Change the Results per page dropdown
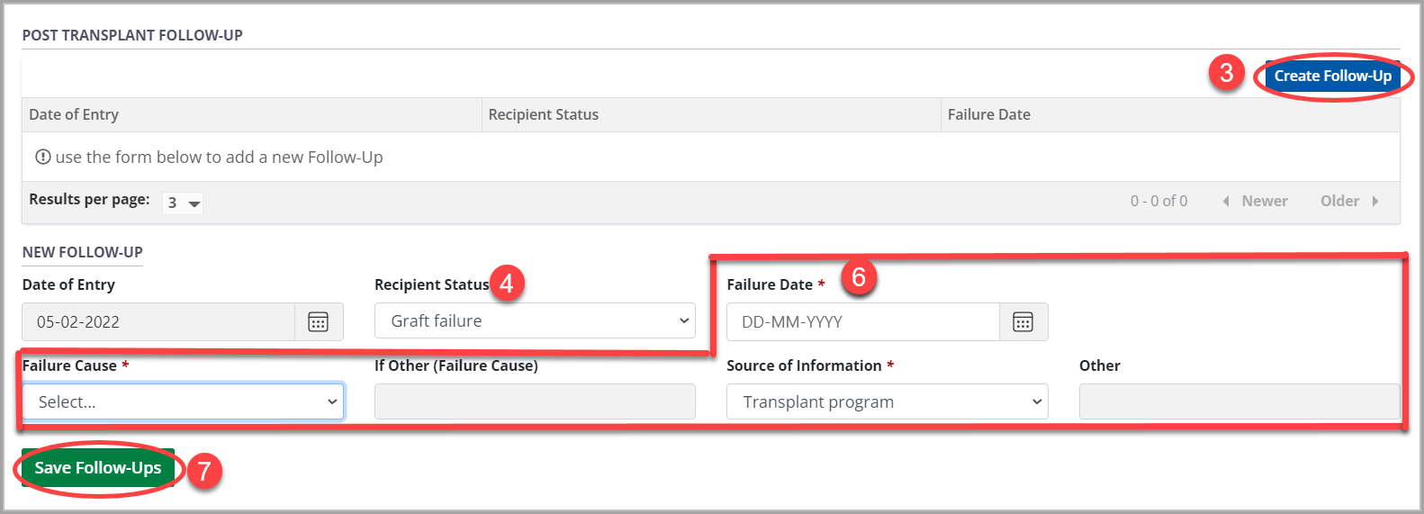1424x514 pixels. tap(183, 203)
